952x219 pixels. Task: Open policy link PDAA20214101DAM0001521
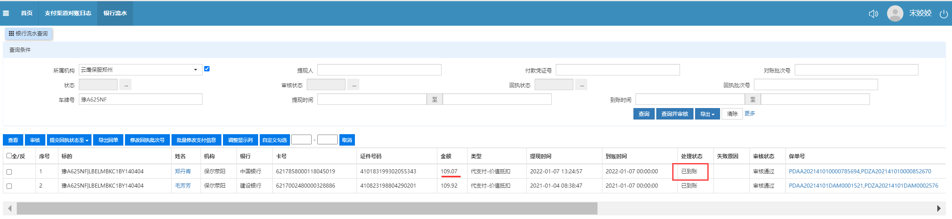826,186
